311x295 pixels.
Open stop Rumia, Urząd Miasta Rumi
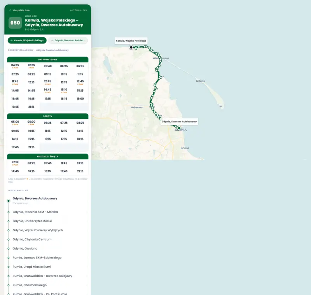click(32, 267)
